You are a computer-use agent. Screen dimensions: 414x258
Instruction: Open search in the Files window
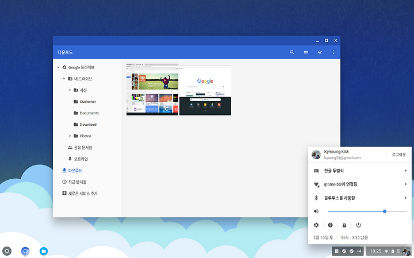coord(292,52)
